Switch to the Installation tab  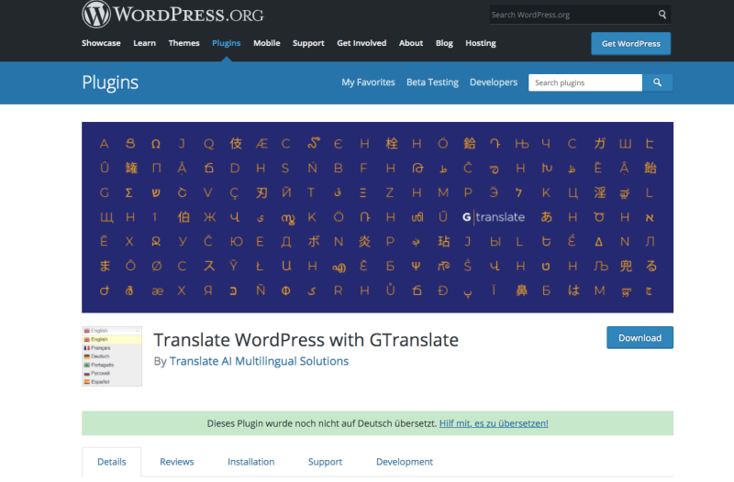pyautogui.click(x=250, y=462)
